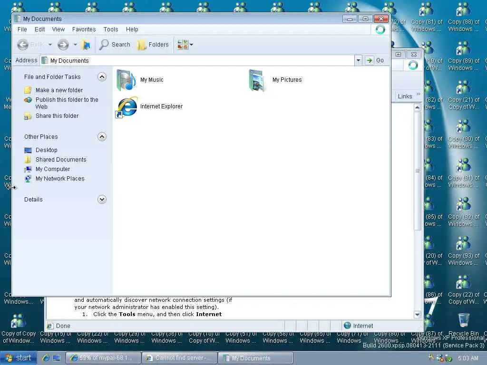
Task: Click the Share this folder icon
Action: coord(28,116)
